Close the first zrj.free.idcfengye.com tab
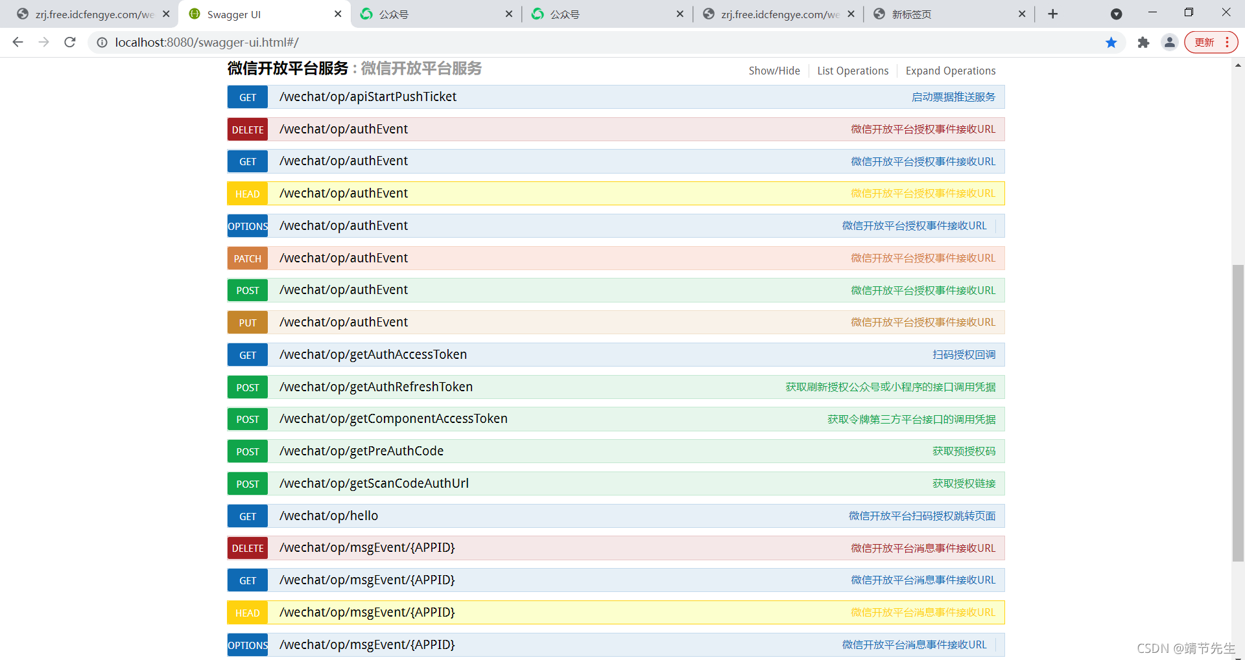1245x660 pixels. (166, 14)
